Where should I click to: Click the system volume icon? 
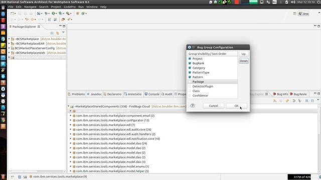click(x=293, y=2)
